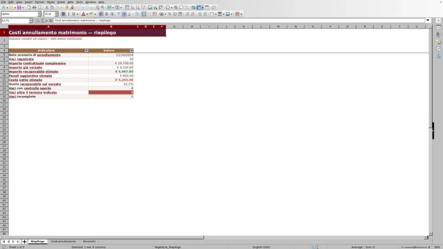This screenshot has width=443, height=249.
Task: Apply the font color red A swatch
Action: click(83, 14)
